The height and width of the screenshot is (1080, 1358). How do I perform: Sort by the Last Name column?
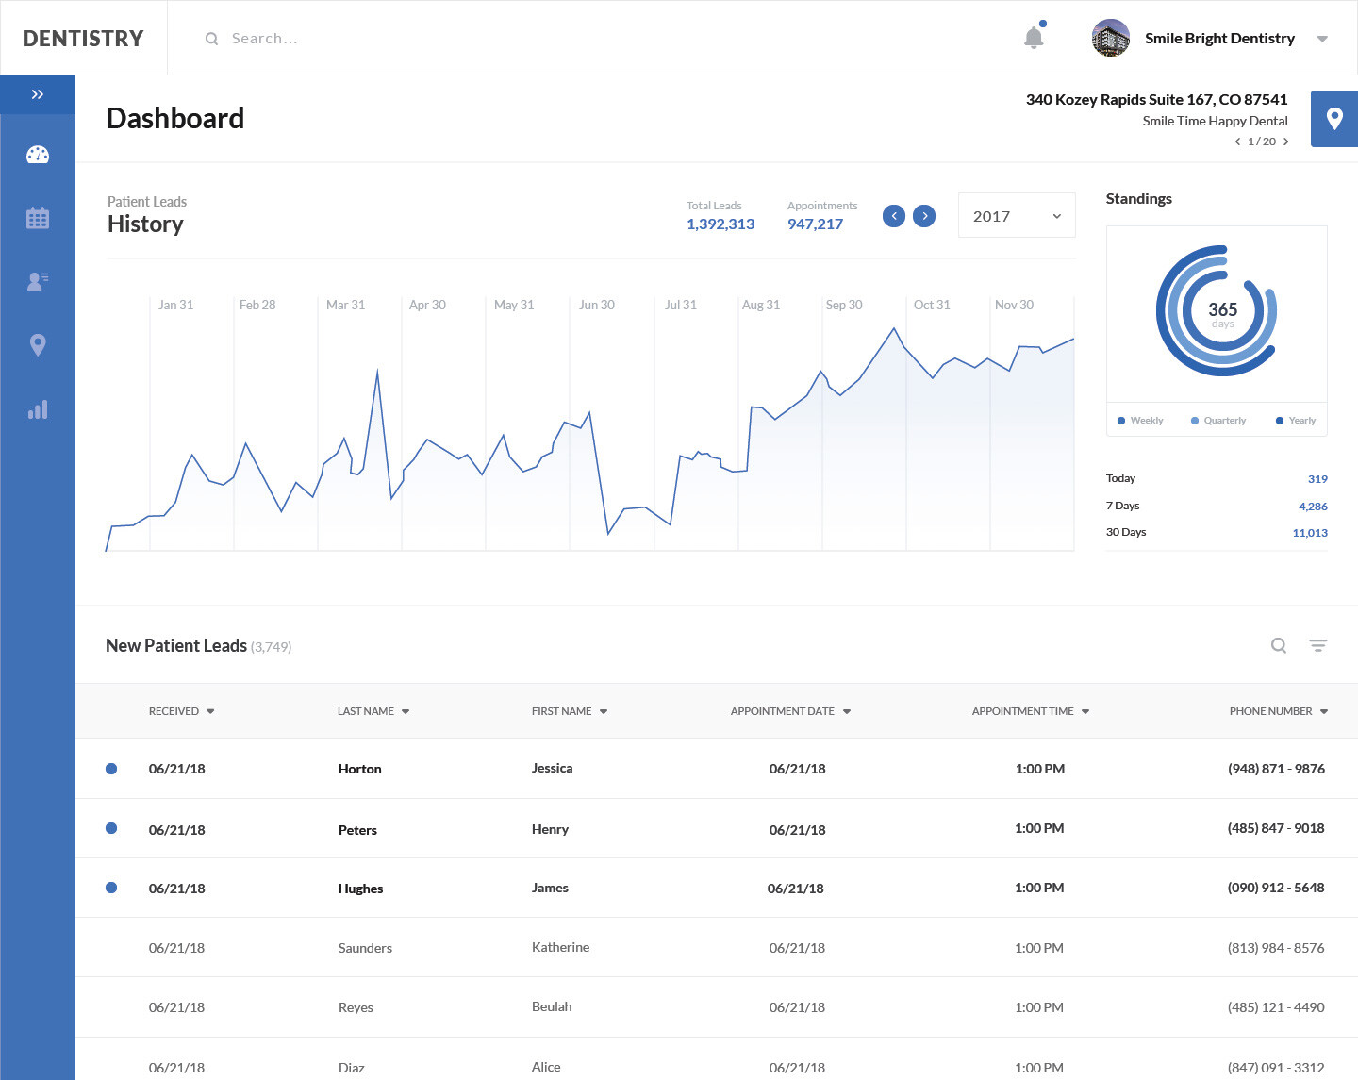pyautogui.click(x=373, y=711)
